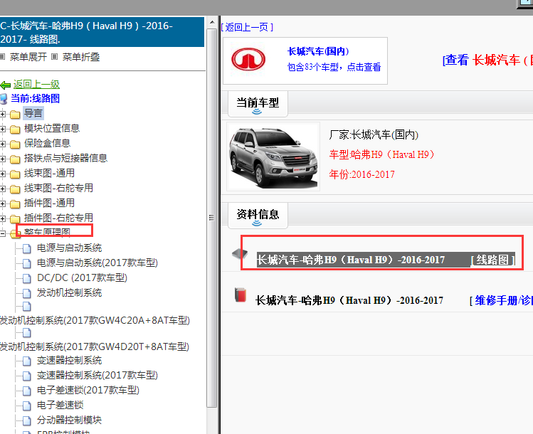Click the page icon beside 变速器控制系统
533x434 pixels.
tap(27, 361)
